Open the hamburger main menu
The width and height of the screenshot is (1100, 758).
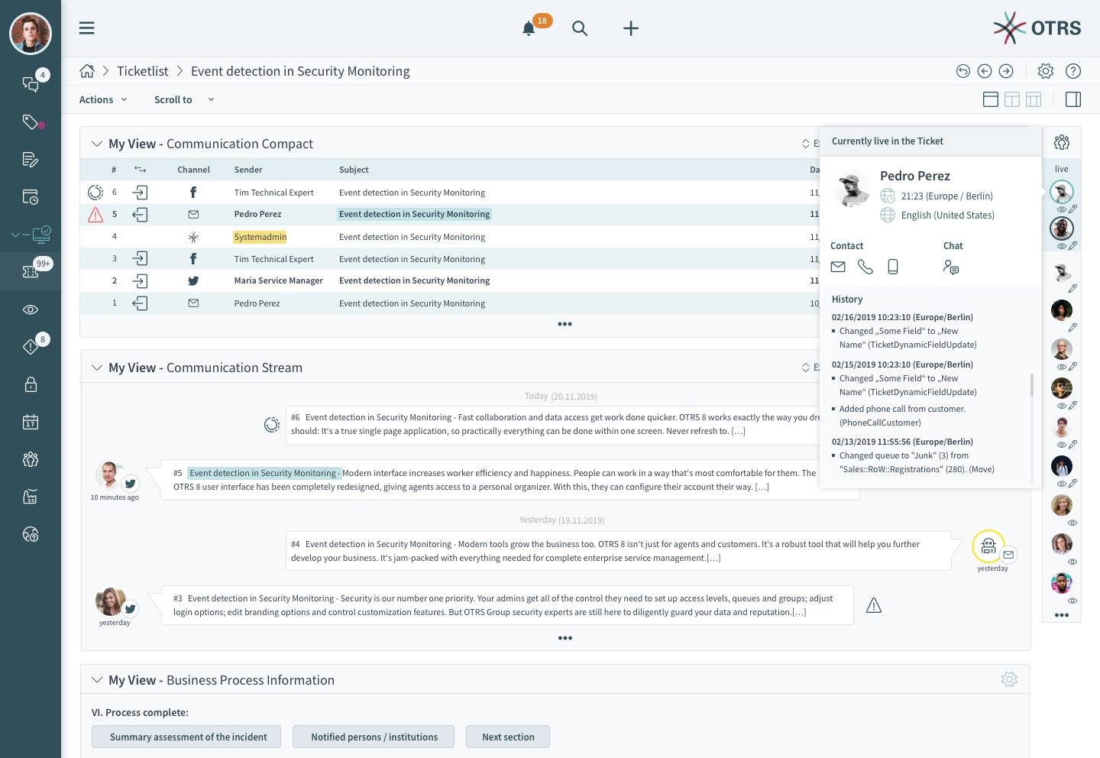click(x=87, y=28)
